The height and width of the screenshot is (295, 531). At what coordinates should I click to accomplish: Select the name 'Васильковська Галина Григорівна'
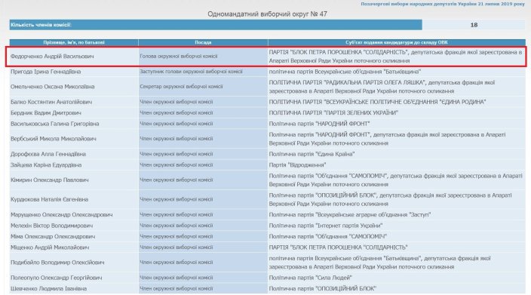55,124
